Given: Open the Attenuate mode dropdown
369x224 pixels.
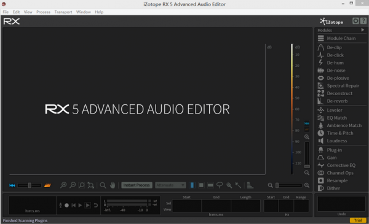Looking at the screenshot, I should tap(170, 185).
